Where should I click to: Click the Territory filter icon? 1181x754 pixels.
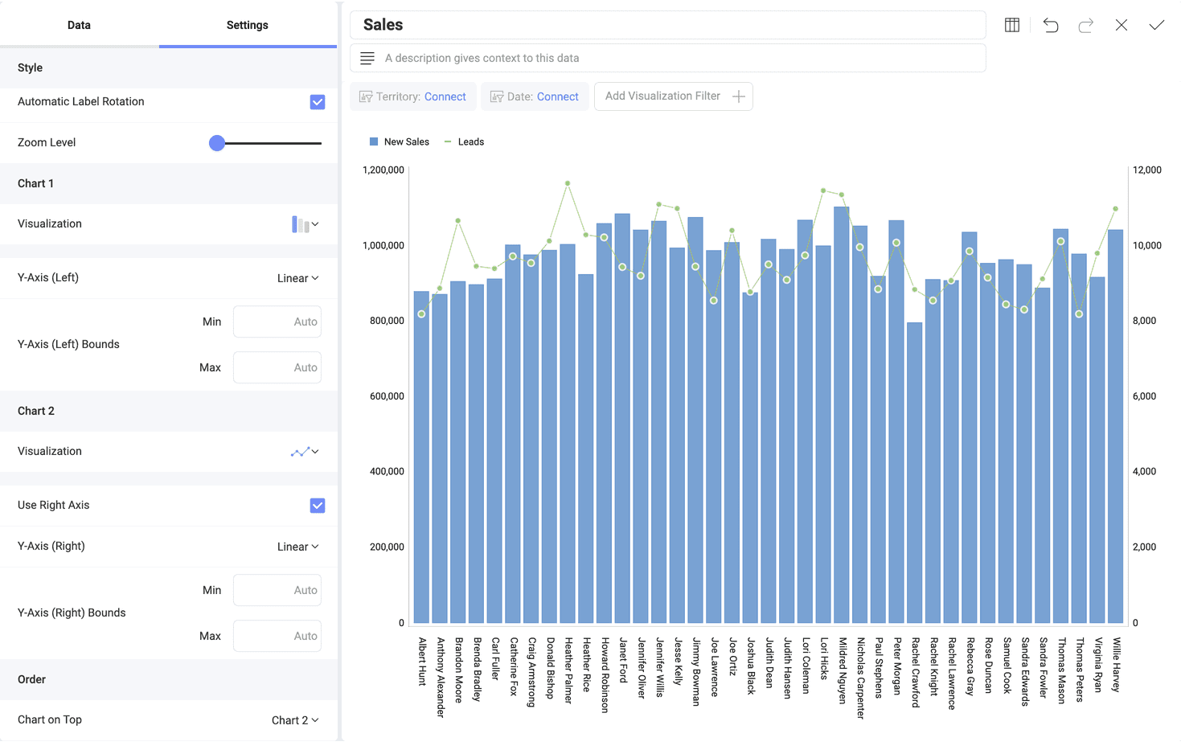[x=366, y=96]
